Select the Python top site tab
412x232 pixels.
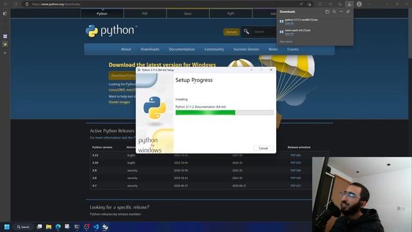(102, 14)
